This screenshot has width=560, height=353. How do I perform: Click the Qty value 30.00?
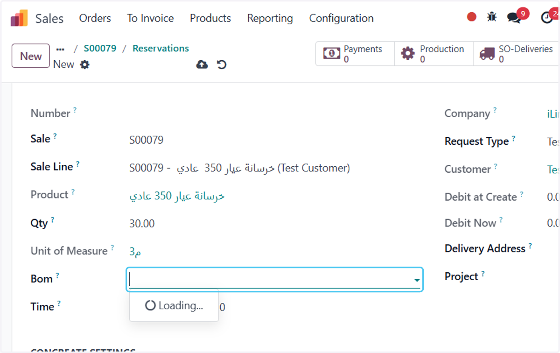(142, 224)
